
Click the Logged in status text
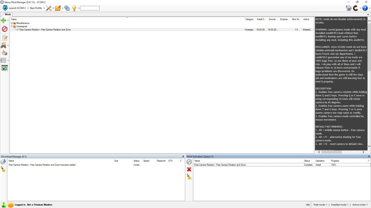click(34, 205)
